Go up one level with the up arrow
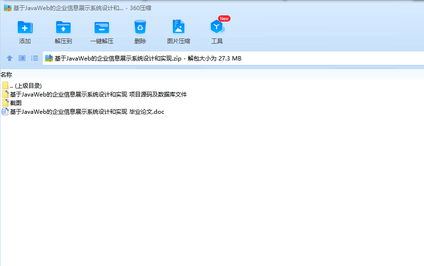424x266 pixels. tap(10, 58)
